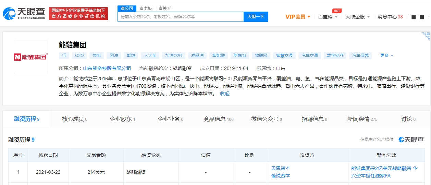Click the 成品油 tag
Image resolution: width=431 pixels, height=185 pixels.
(x=197, y=55)
